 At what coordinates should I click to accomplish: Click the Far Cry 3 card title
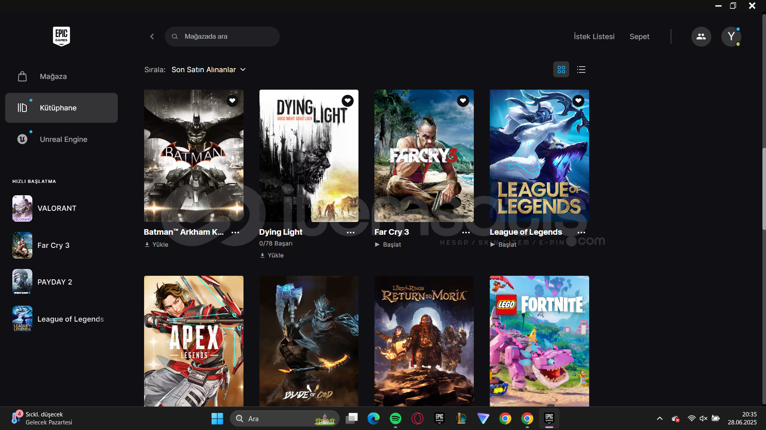point(392,232)
